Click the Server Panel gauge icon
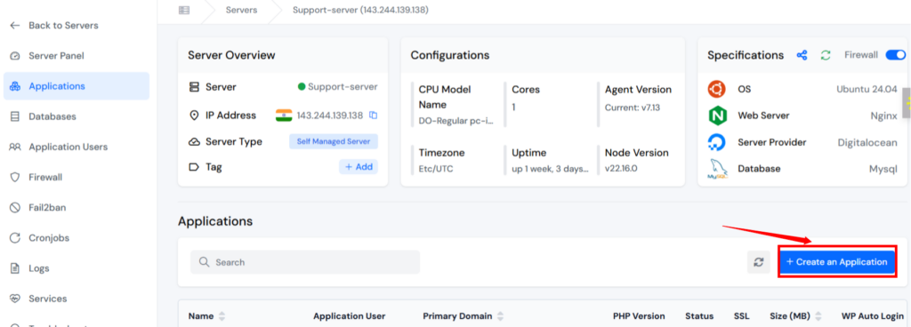Viewport: 911px width, 327px height. (15, 56)
